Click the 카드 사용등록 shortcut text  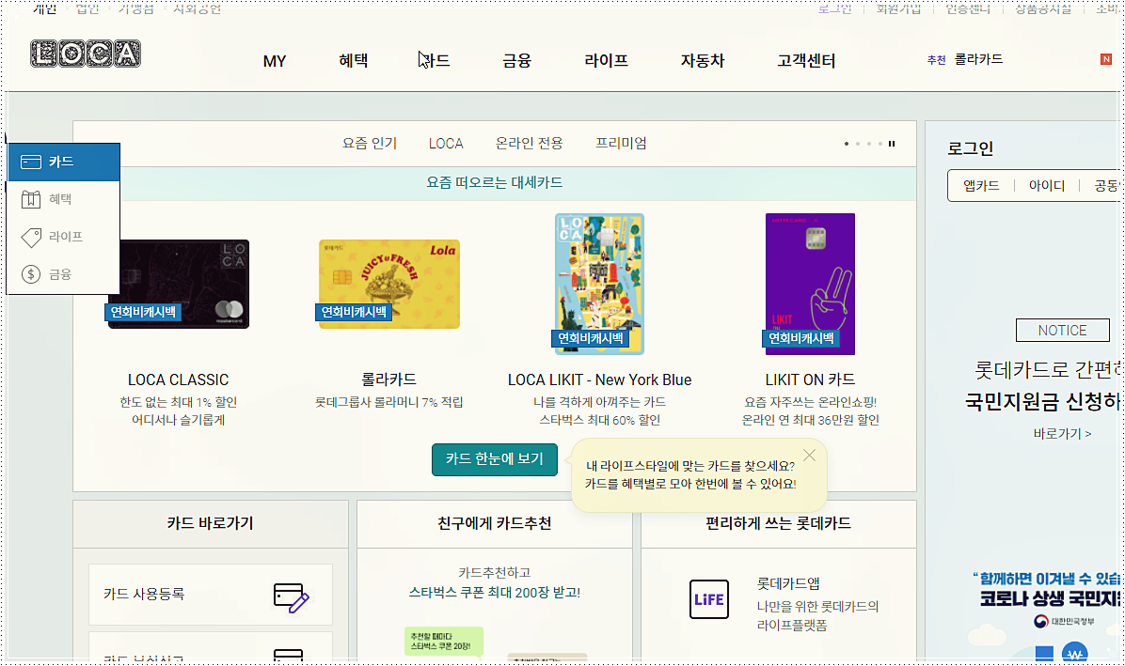[144, 594]
